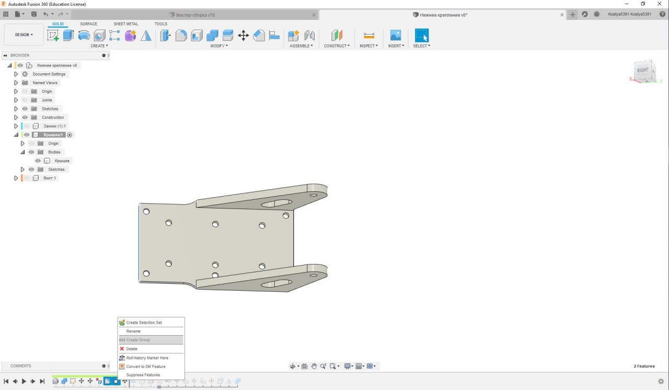Hide the Bodies folder via eye icon

coord(31,152)
